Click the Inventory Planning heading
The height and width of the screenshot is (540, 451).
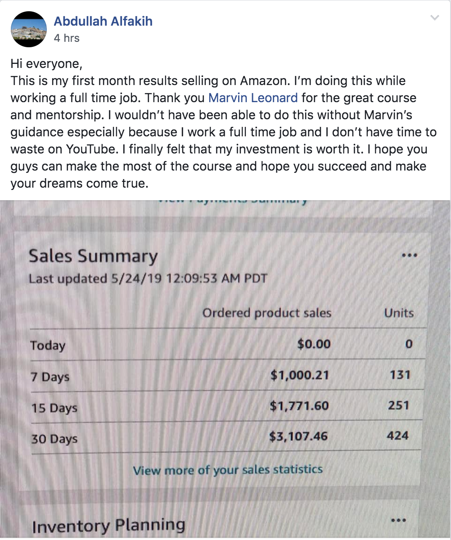108,526
